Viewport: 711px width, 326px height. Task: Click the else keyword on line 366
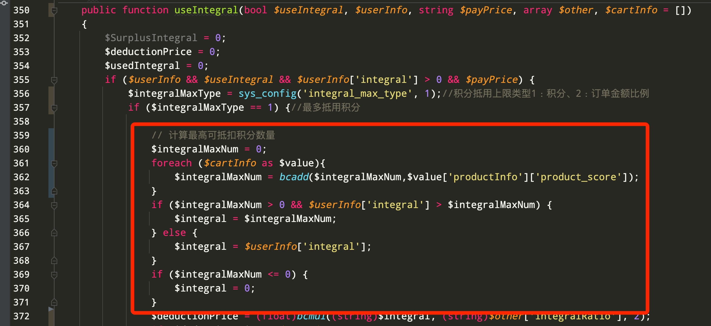(x=174, y=233)
